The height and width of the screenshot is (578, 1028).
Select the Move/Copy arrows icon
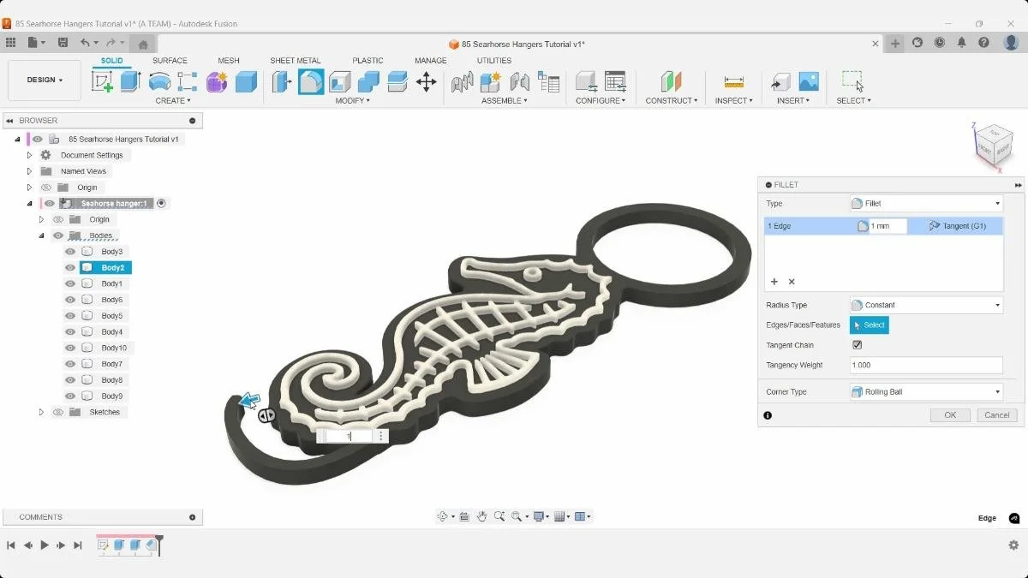(x=426, y=81)
